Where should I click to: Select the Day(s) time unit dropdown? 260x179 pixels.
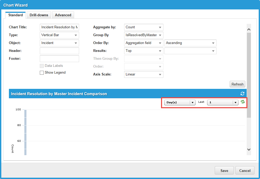(180, 102)
